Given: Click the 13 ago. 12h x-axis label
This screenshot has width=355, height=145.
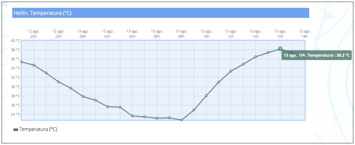Looking at the screenshot, I should point(231,34).
